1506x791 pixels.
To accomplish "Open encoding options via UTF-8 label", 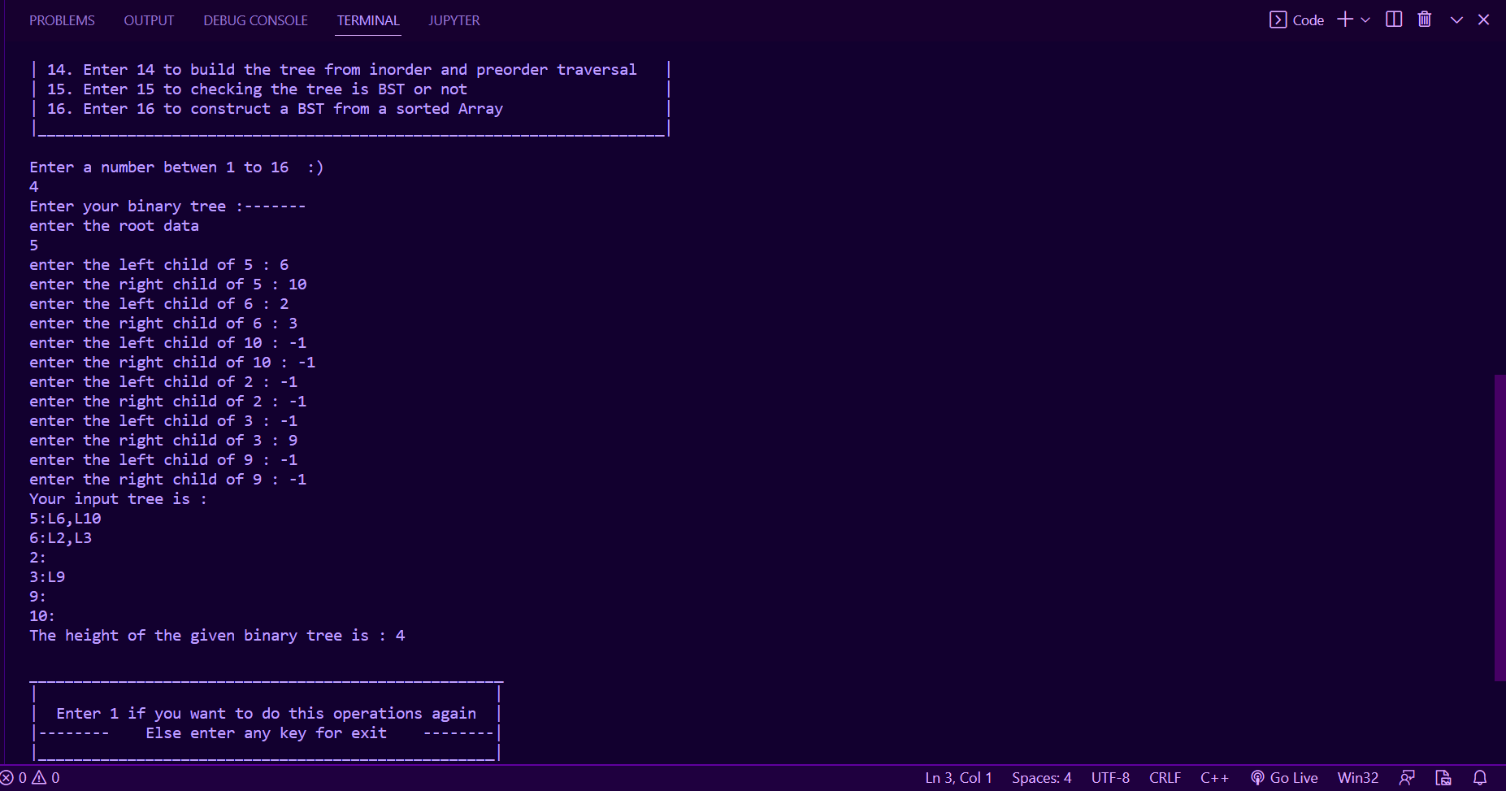I will [1110, 777].
